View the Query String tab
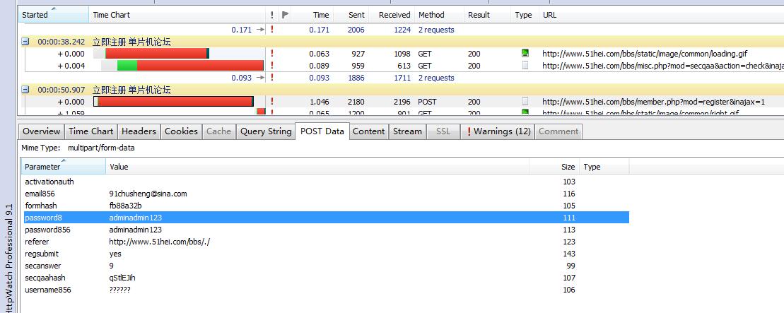 265,131
